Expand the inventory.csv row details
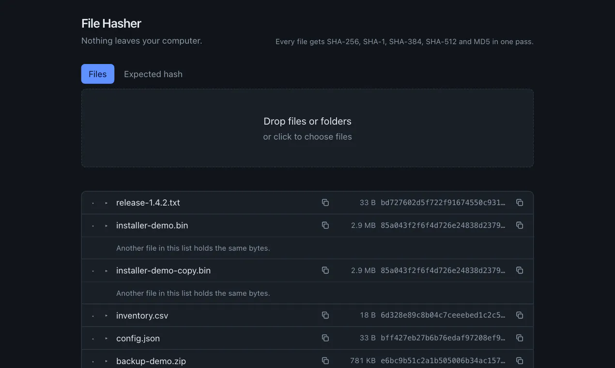Image resolution: width=615 pixels, height=368 pixels. [x=107, y=316]
